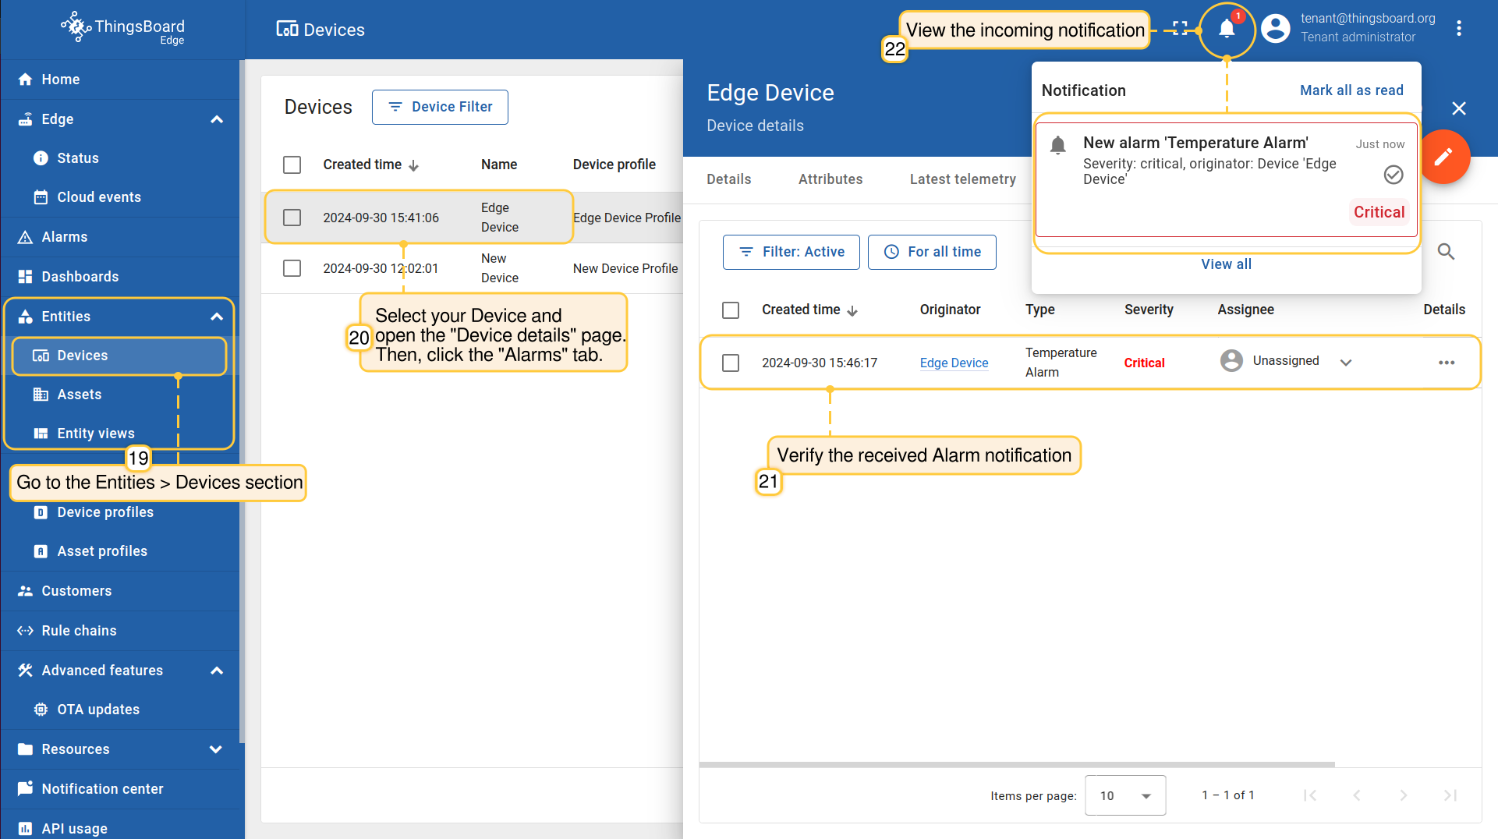Open alarm row details ellipsis

(x=1447, y=363)
